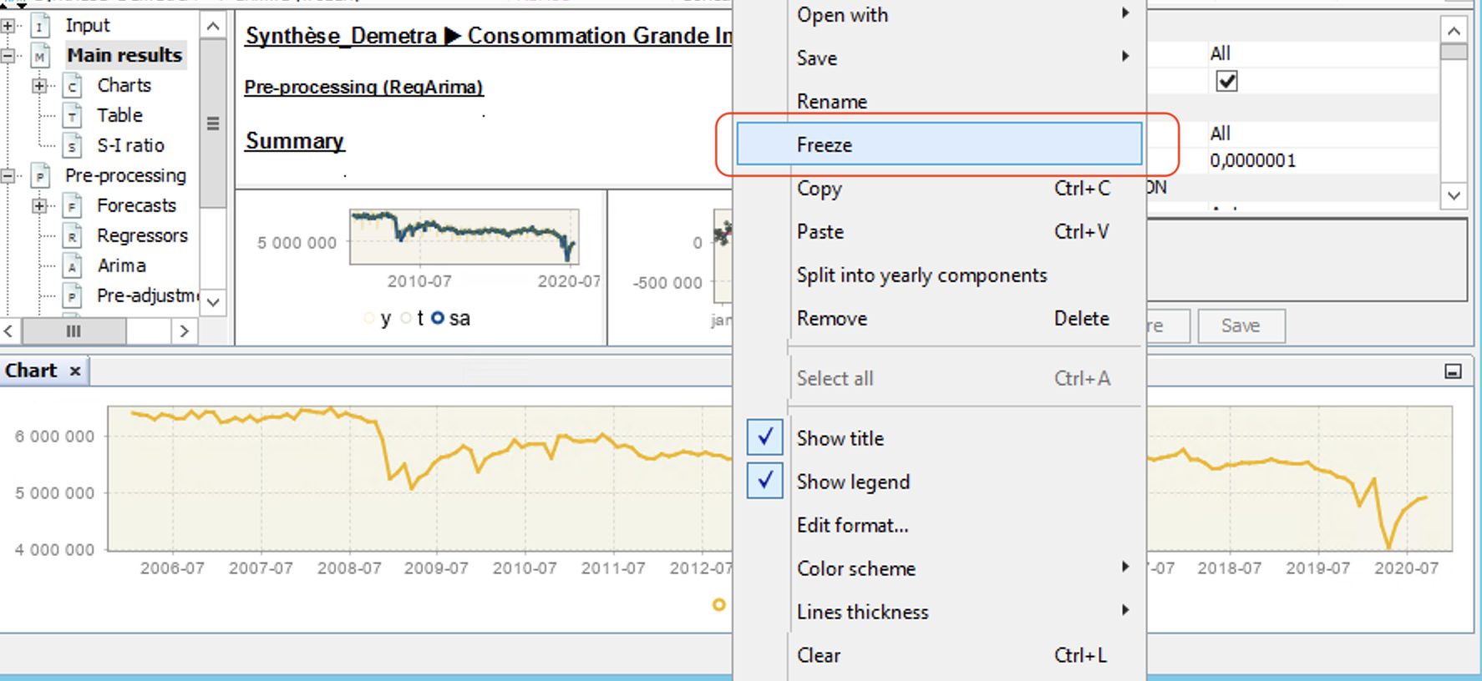Click the Charts node icon in tree
1482x681 pixels.
pyautogui.click(x=73, y=86)
